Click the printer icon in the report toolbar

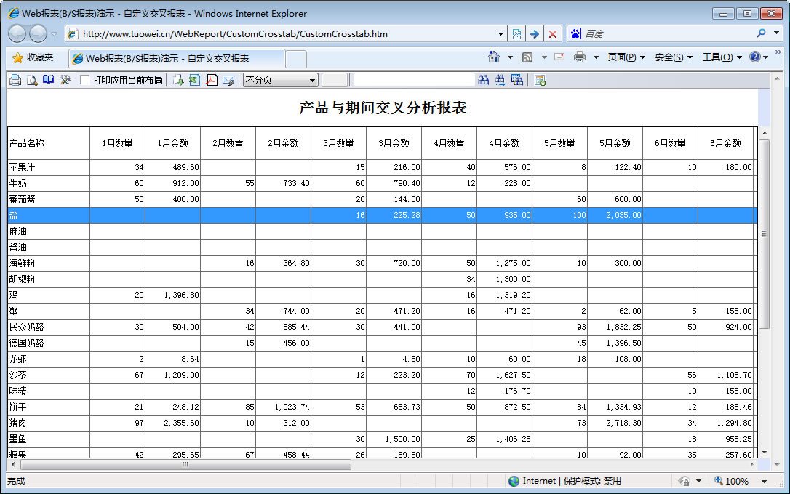[x=15, y=80]
